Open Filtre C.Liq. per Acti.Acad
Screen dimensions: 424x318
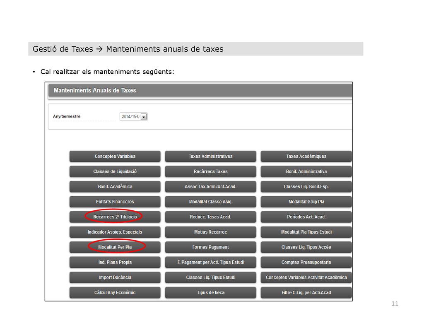pyautogui.click(x=306, y=293)
